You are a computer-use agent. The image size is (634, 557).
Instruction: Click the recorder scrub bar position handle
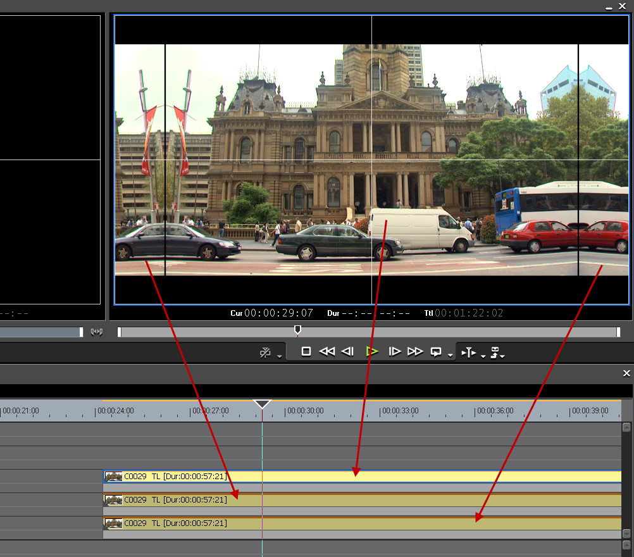coord(297,330)
